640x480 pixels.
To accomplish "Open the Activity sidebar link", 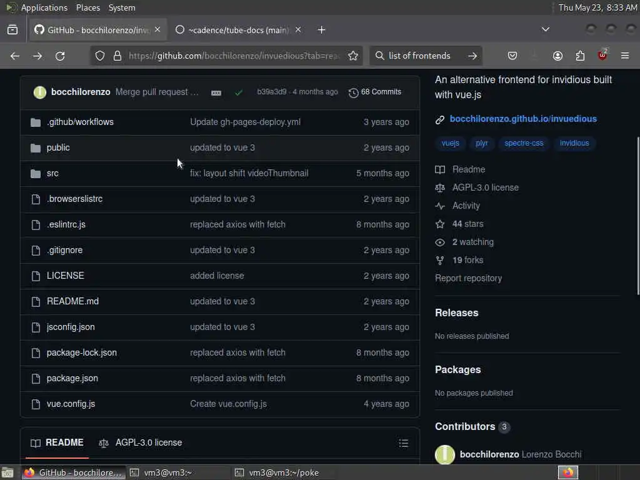I will click(x=457, y=206).
